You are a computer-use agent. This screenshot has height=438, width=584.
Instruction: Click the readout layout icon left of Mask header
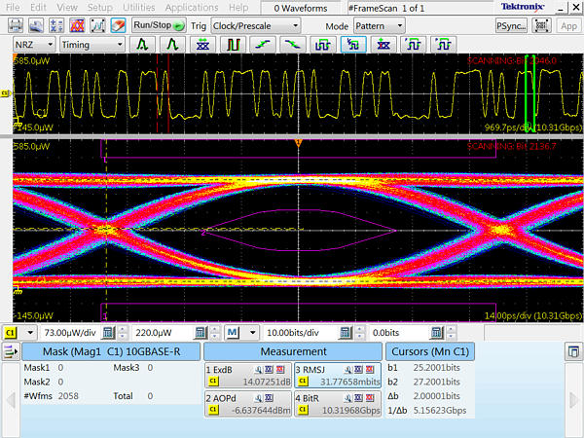[x=11, y=351]
